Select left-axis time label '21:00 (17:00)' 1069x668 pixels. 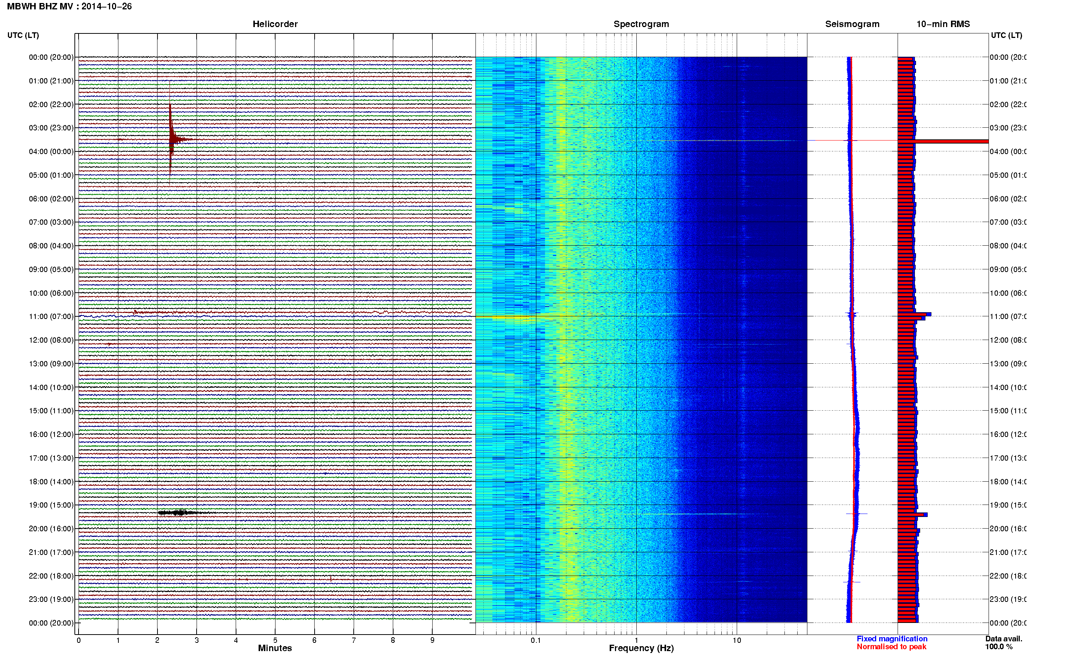click(51, 552)
